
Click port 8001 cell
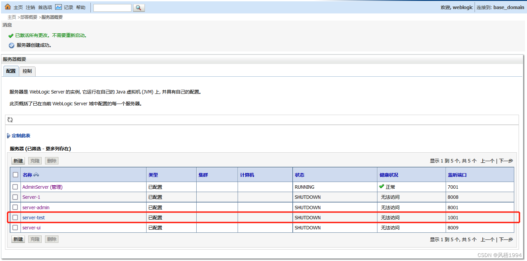453,208
